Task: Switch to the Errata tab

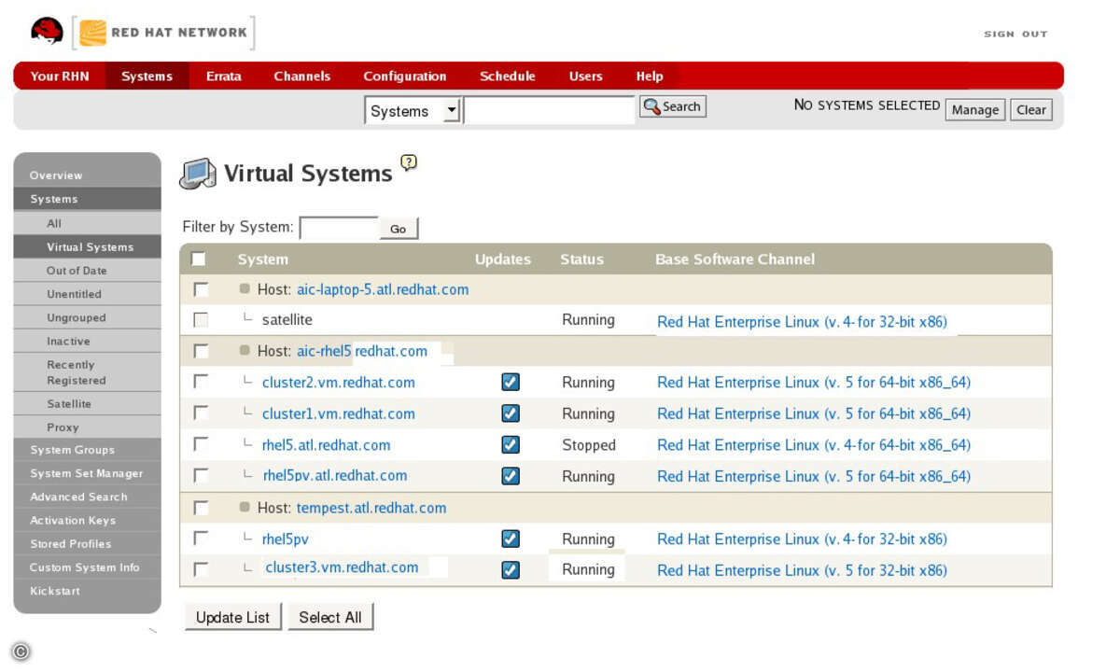Action: pyautogui.click(x=224, y=77)
